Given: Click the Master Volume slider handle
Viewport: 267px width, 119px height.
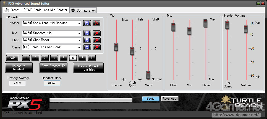Looking at the screenshot, I should (245, 29).
